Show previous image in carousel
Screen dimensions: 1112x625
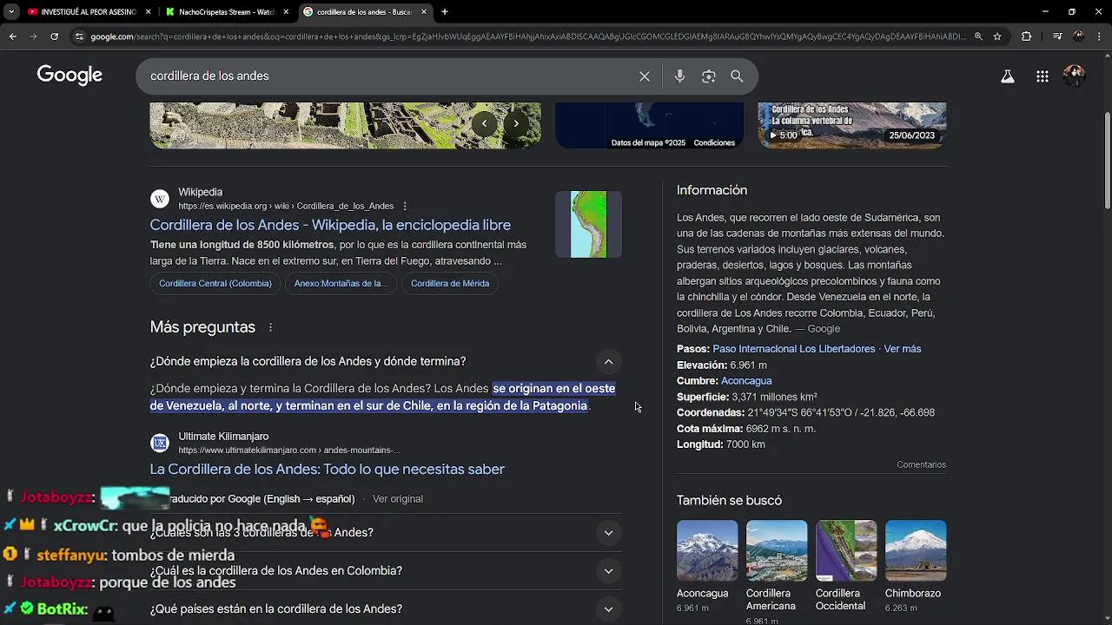click(484, 123)
